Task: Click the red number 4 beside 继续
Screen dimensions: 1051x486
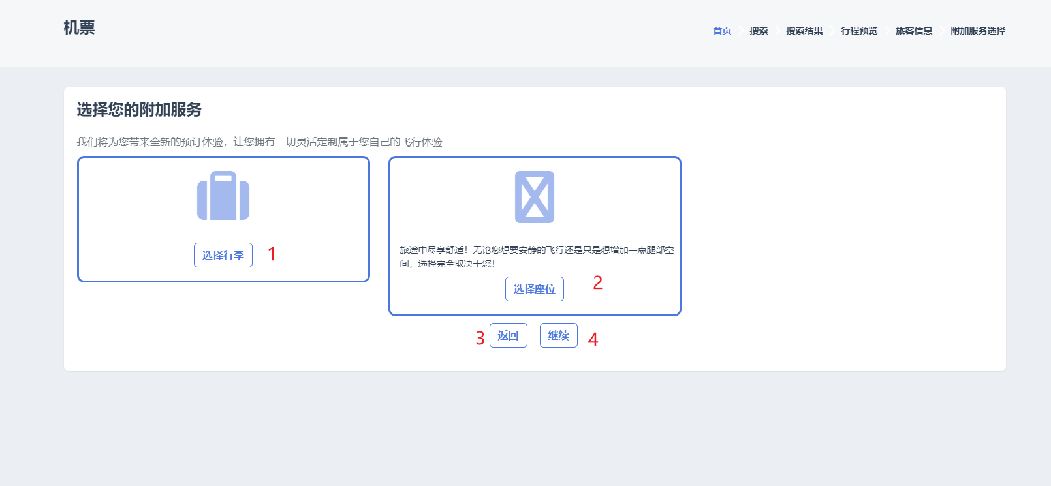Action: click(x=593, y=339)
